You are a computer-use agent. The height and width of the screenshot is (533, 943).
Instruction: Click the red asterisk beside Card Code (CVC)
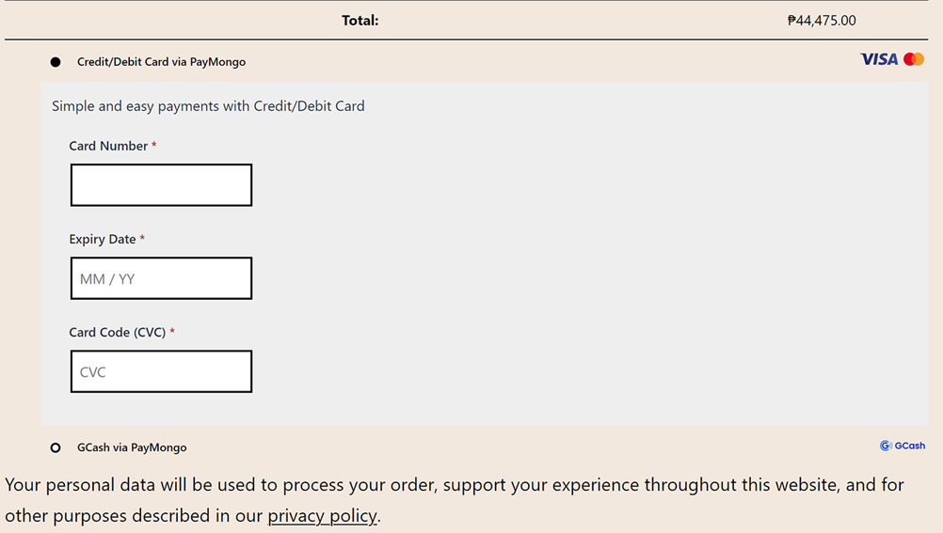point(172,332)
